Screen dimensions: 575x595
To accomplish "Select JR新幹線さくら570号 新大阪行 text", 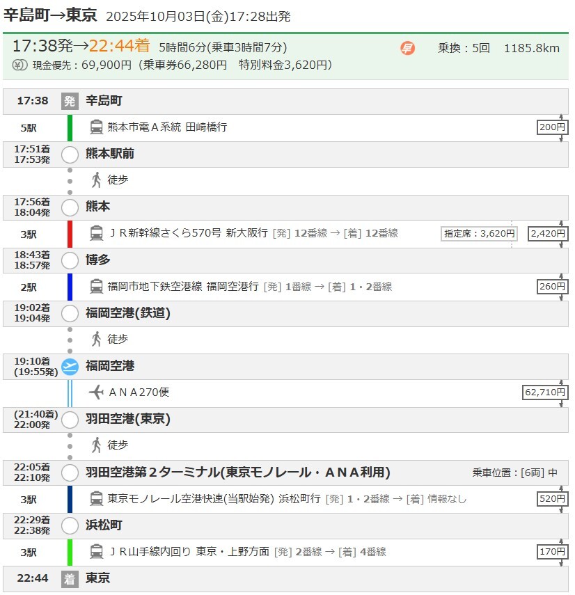I will point(188,233).
